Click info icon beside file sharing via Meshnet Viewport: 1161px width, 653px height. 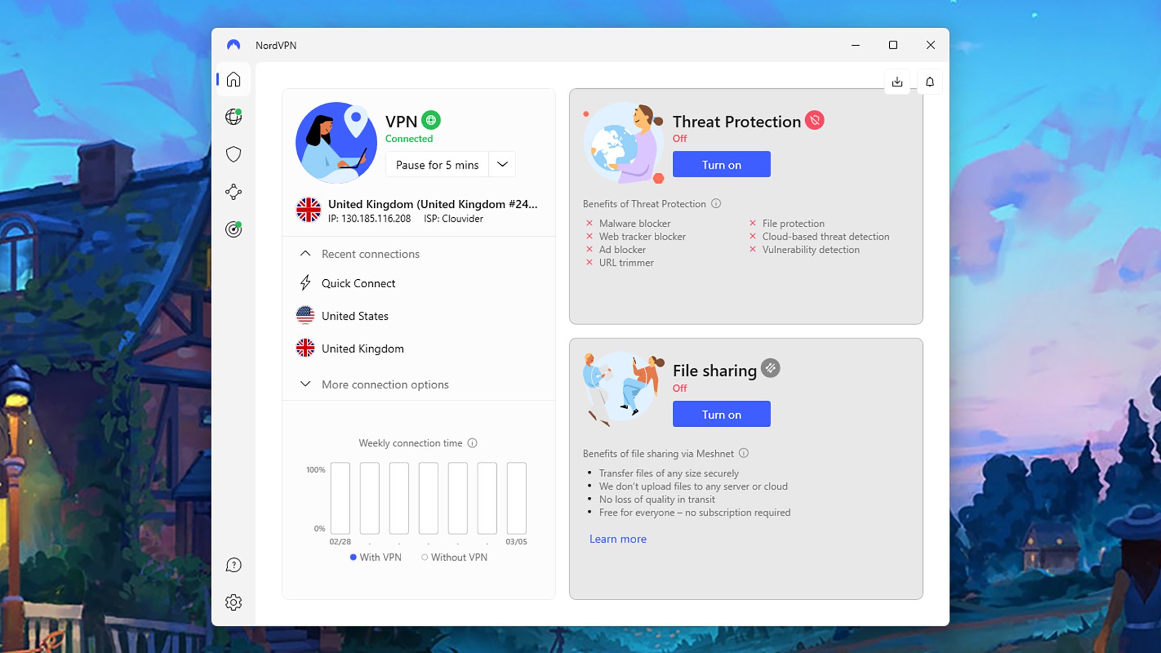744,453
